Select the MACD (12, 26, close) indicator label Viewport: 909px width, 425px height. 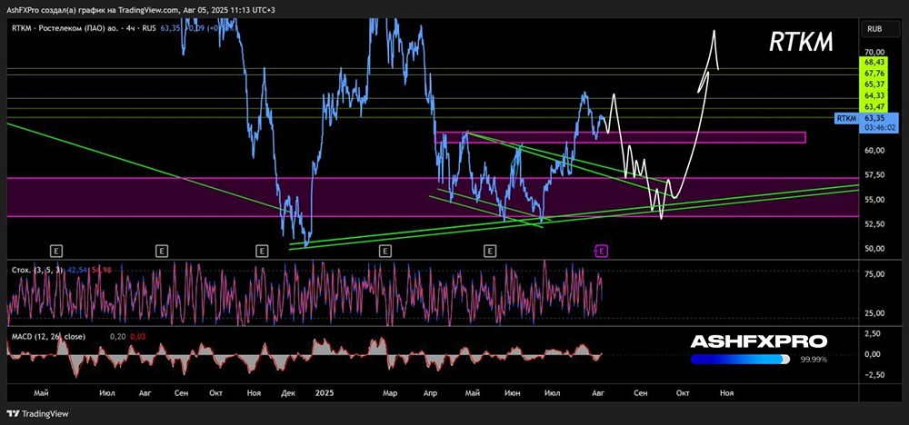(47, 336)
